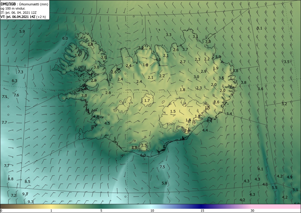Select the 5.5 value label
Screen dimensions: 301x213
point(275,188)
